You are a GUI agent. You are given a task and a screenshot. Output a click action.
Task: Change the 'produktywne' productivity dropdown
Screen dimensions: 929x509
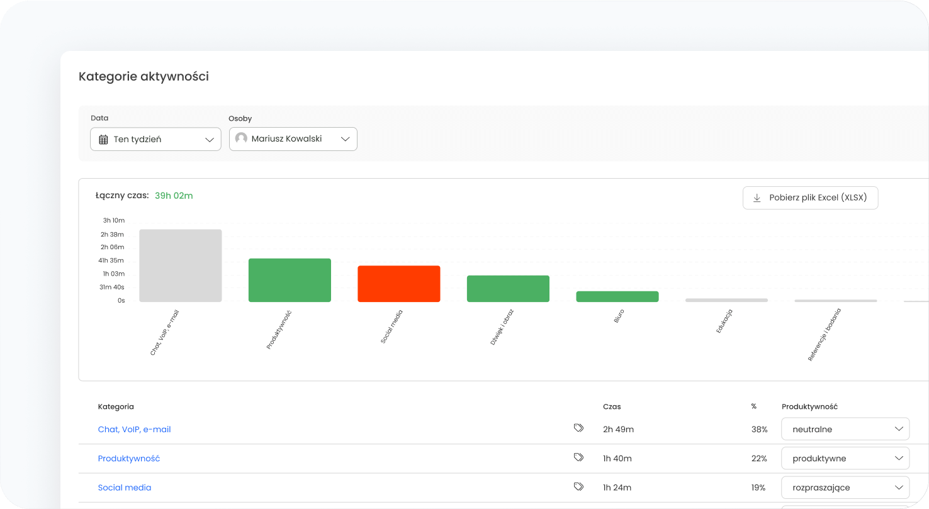click(x=845, y=458)
